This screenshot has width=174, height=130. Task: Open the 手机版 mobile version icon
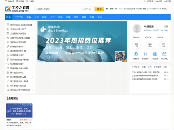click(17, 1)
